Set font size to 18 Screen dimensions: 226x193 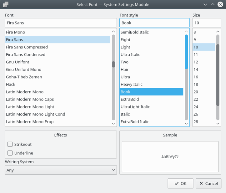(x=204, y=85)
